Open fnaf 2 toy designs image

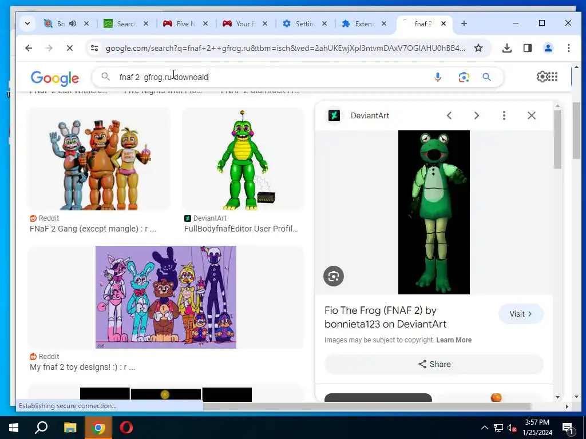pyautogui.click(x=165, y=297)
